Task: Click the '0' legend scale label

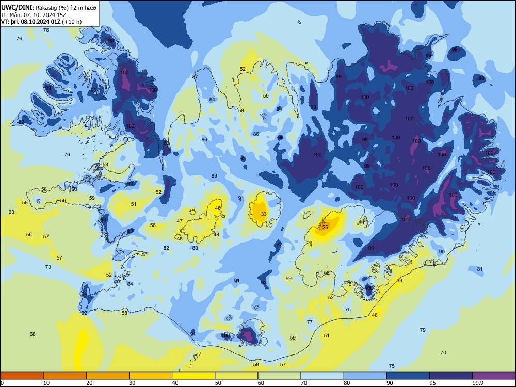Action: pos(2,383)
